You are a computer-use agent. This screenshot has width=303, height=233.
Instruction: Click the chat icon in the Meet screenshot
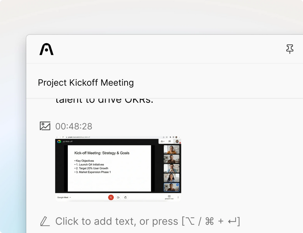[169, 141]
